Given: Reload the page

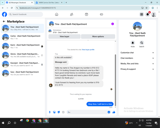Looking at the screenshot, I should point(12,8).
